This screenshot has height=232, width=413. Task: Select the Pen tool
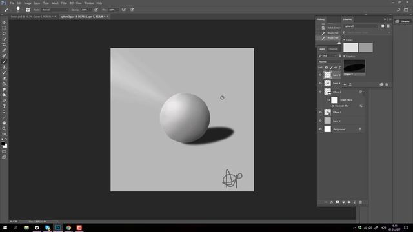click(4, 101)
